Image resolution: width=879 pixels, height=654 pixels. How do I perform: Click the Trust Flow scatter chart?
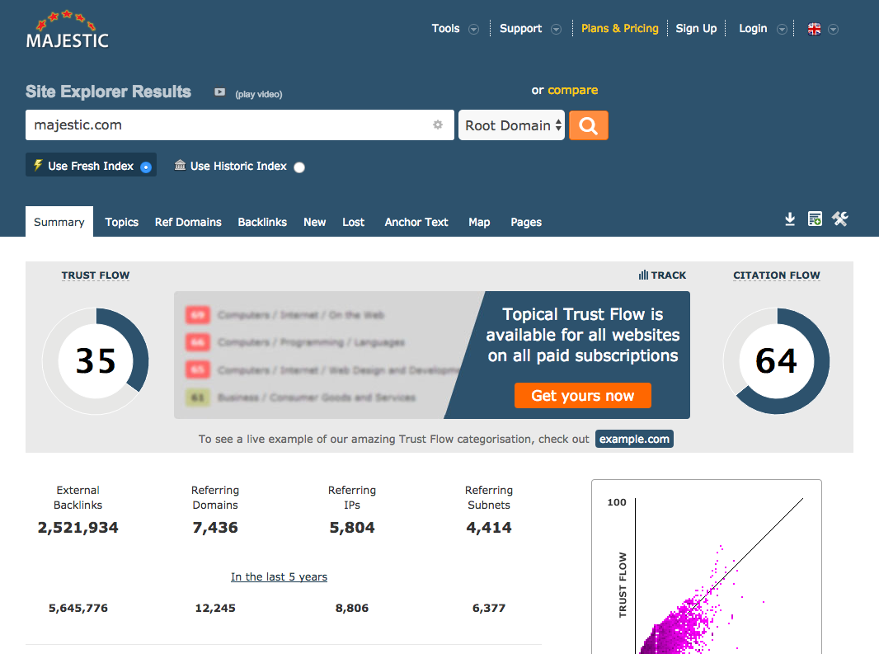tap(707, 567)
